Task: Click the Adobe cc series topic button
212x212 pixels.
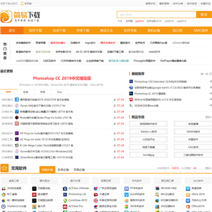Action: pos(148,131)
